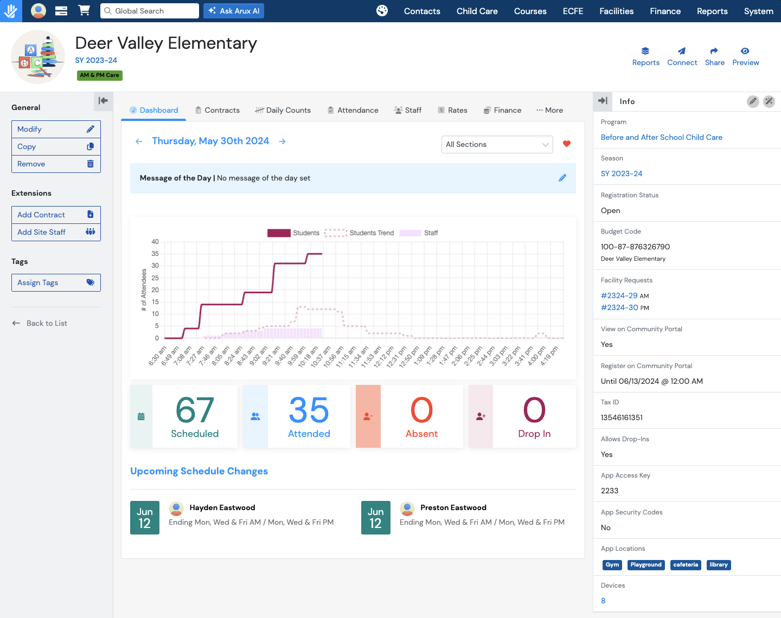Open the Finance menu in top navigation
The height and width of the screenshot is (618, 781).
tap(665, 11)
